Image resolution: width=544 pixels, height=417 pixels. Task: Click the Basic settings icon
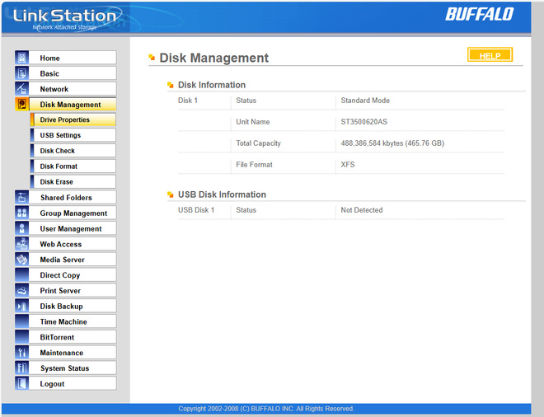[22, 73]
